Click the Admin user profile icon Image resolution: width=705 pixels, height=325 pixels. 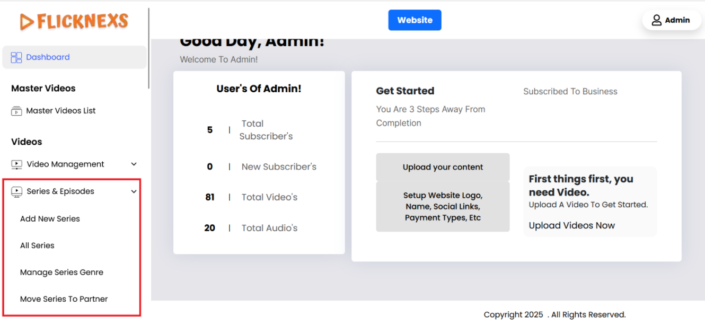tap(657, 20)
